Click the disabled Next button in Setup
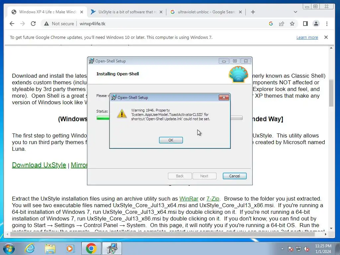The width and height of the screenshot is (340, 255). 204,176
